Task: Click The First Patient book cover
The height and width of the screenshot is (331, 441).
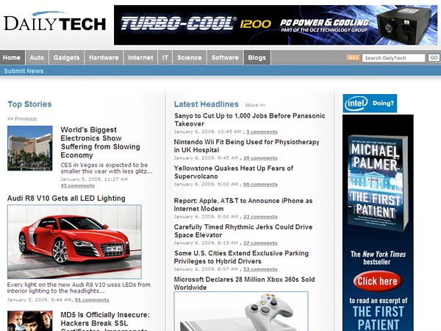Action: (x=378, y=183)
